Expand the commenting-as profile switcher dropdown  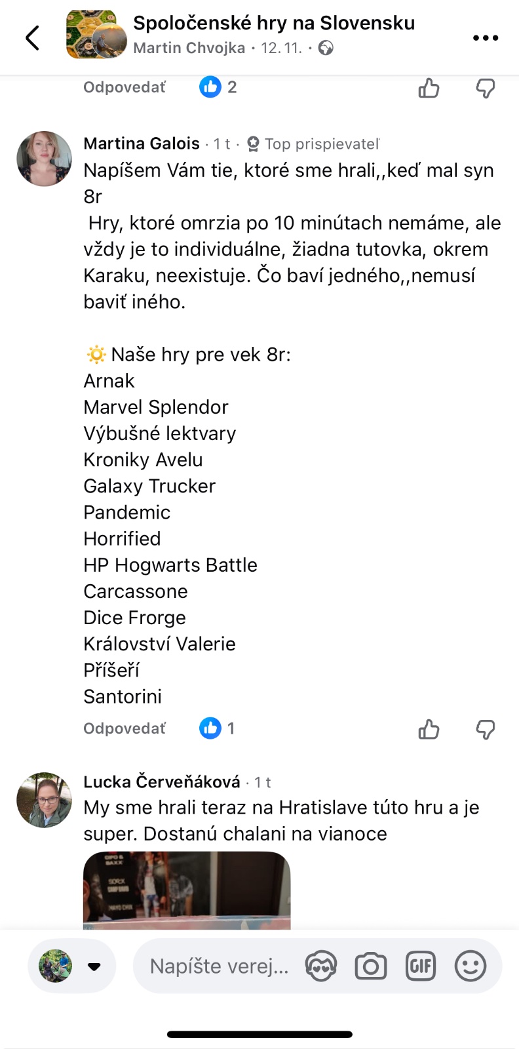tap(94, 966)
